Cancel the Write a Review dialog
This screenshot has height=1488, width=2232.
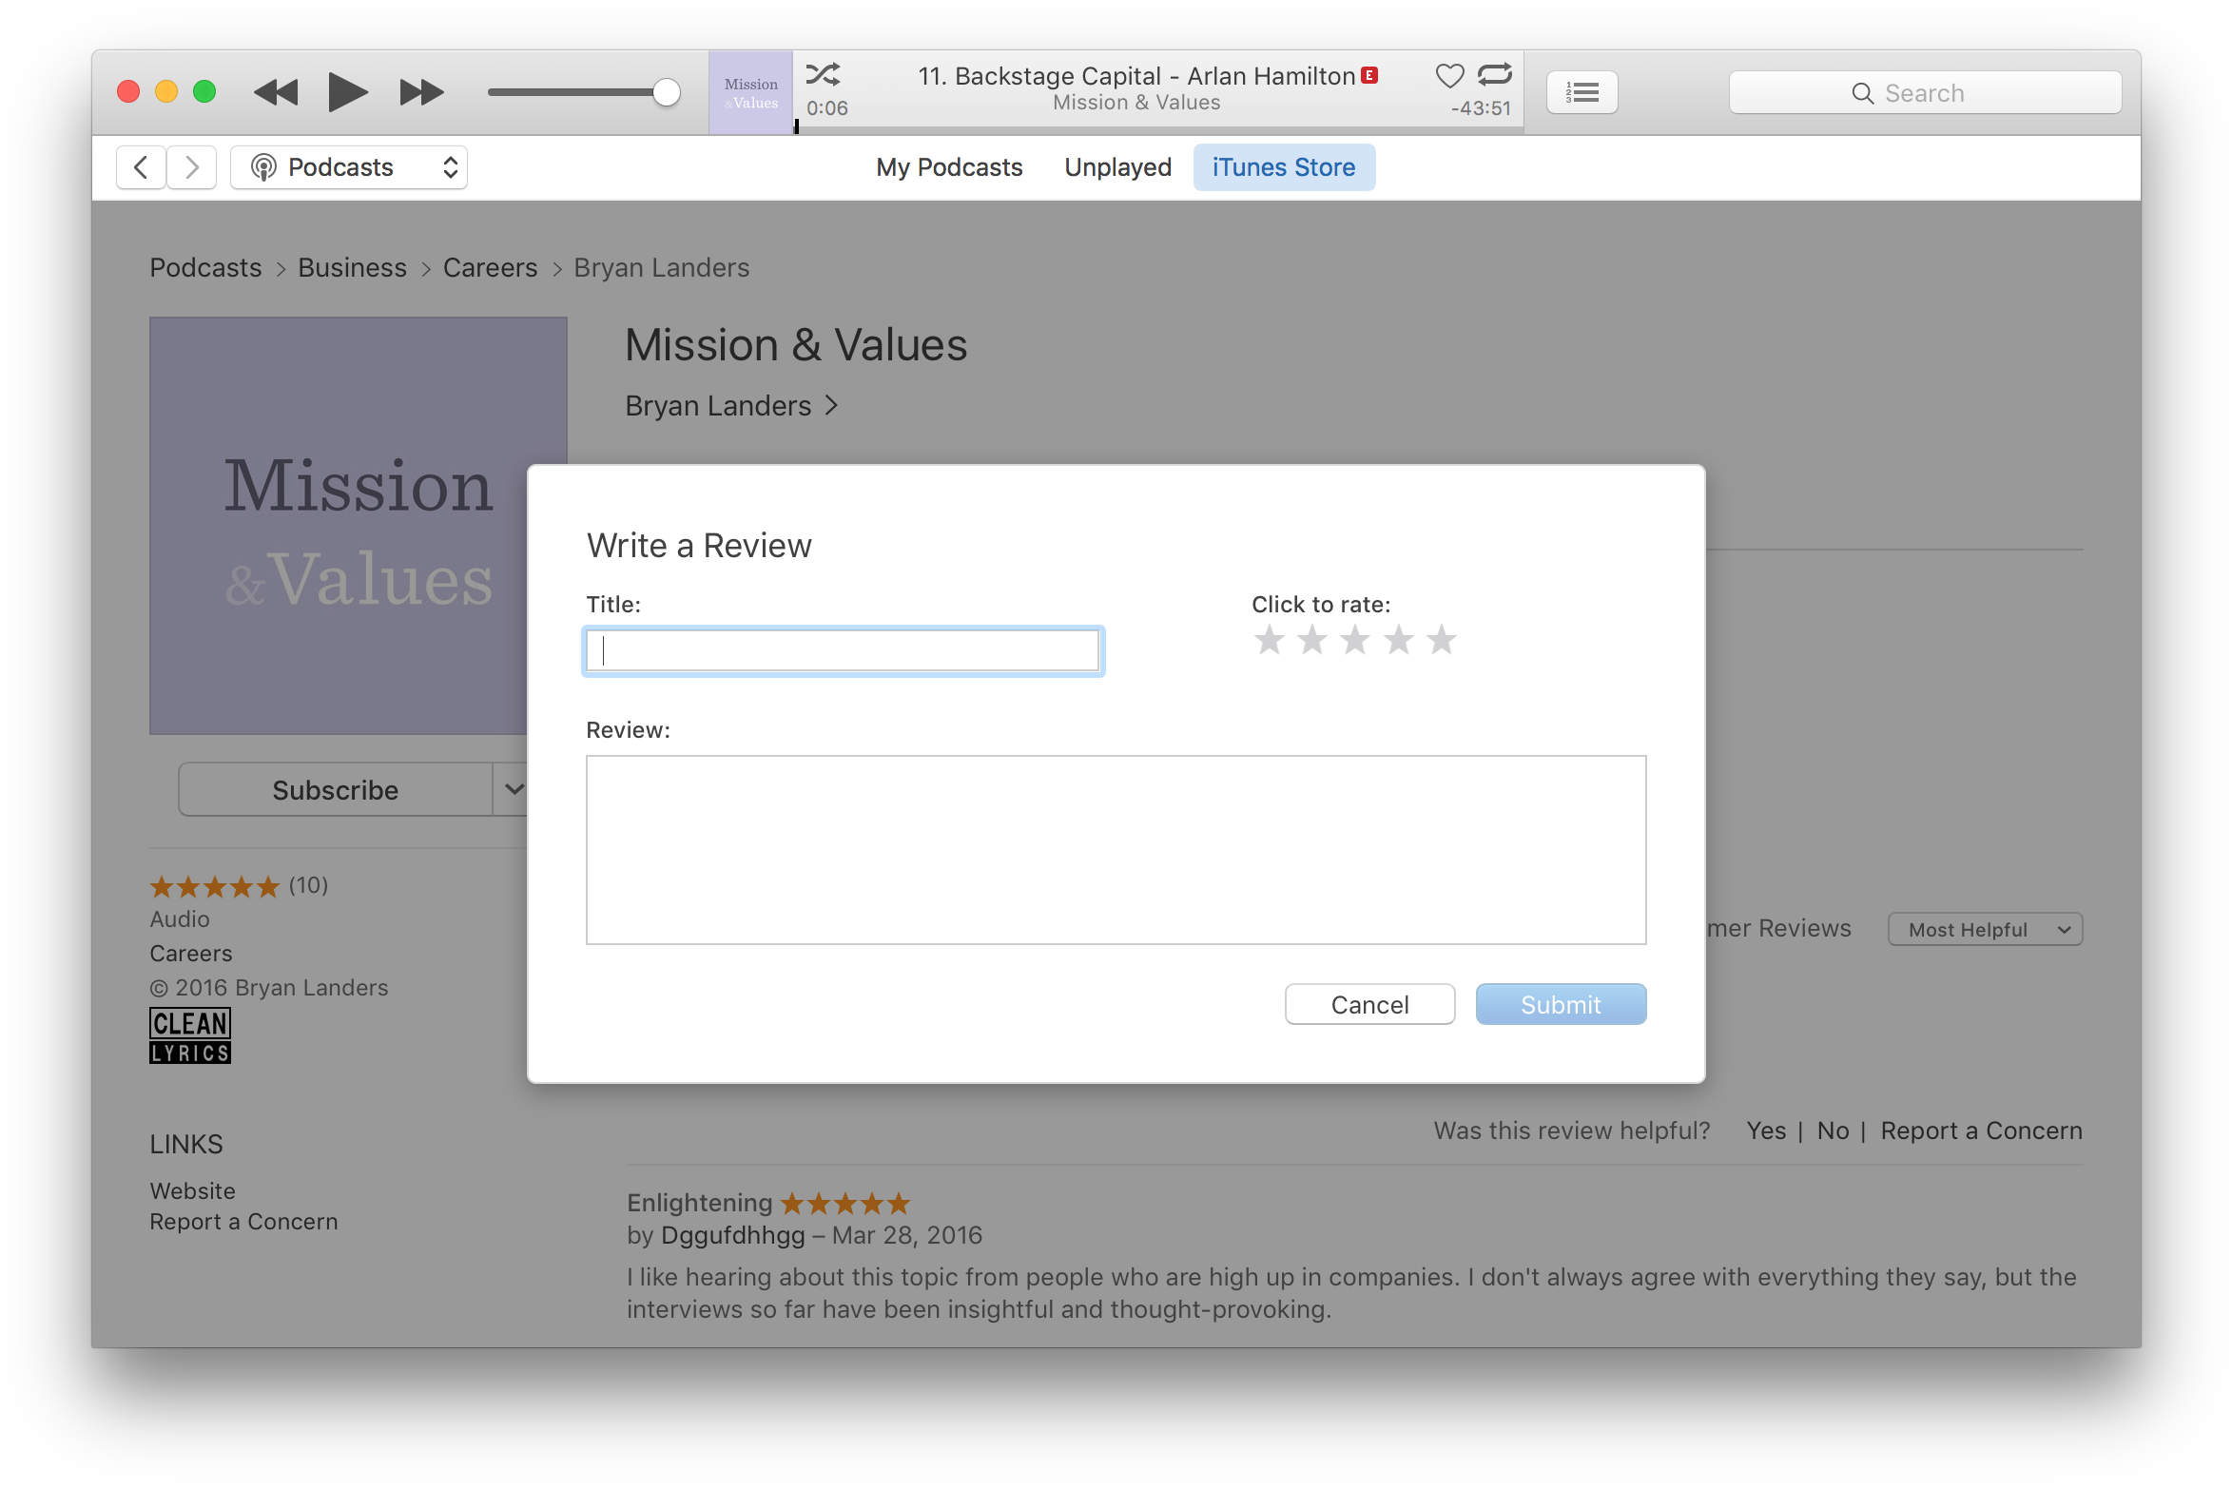click(x=1369, y=1005)
